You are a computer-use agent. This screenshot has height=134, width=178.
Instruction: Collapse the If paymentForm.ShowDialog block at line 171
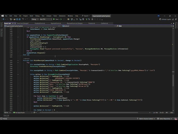point(18,37)
